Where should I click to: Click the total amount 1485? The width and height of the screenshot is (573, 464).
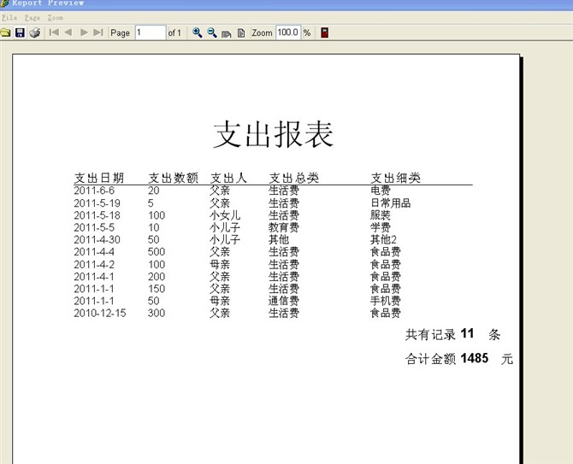475,358
